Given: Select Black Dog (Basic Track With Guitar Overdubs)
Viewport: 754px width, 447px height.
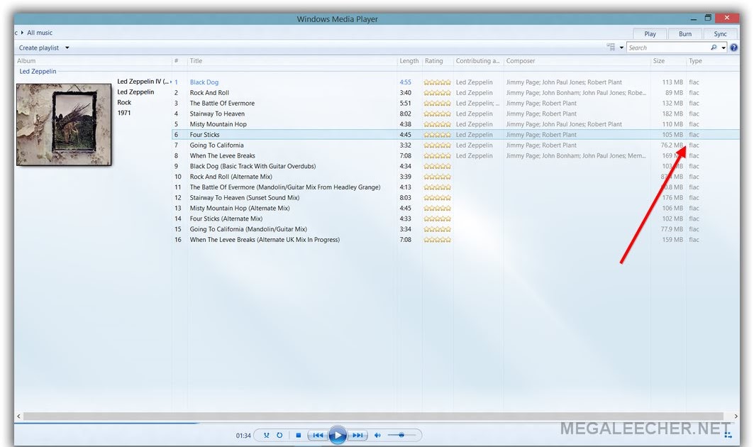Looking at the screenshot, I should tap(253, 167).
